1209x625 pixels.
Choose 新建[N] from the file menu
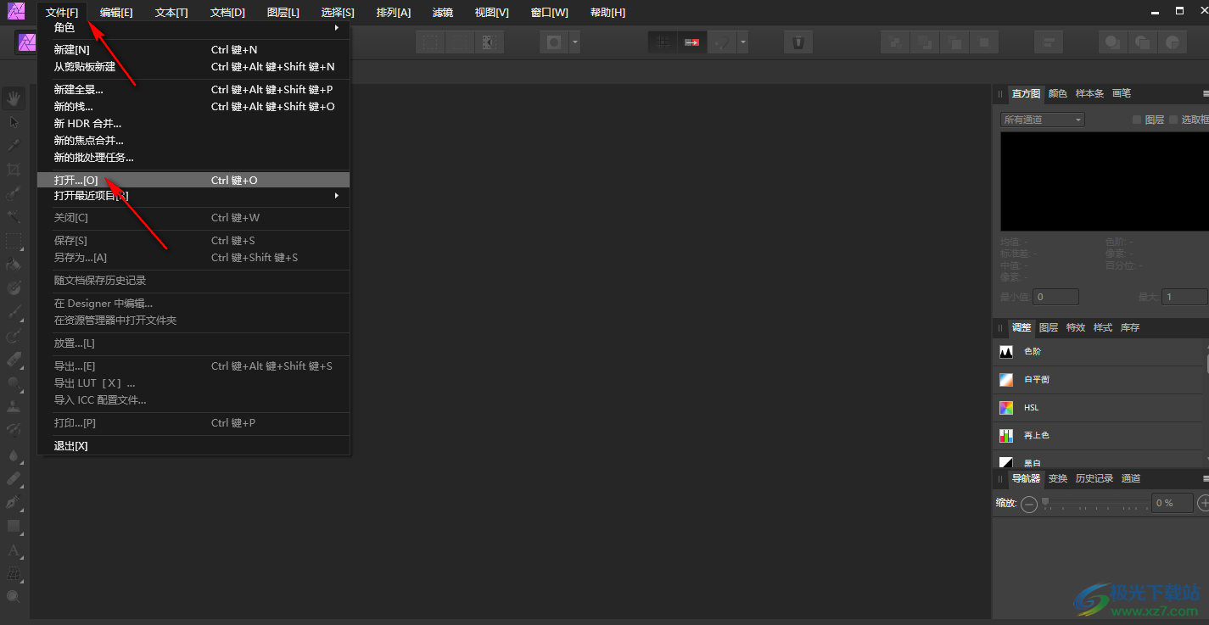click(193, 50)
